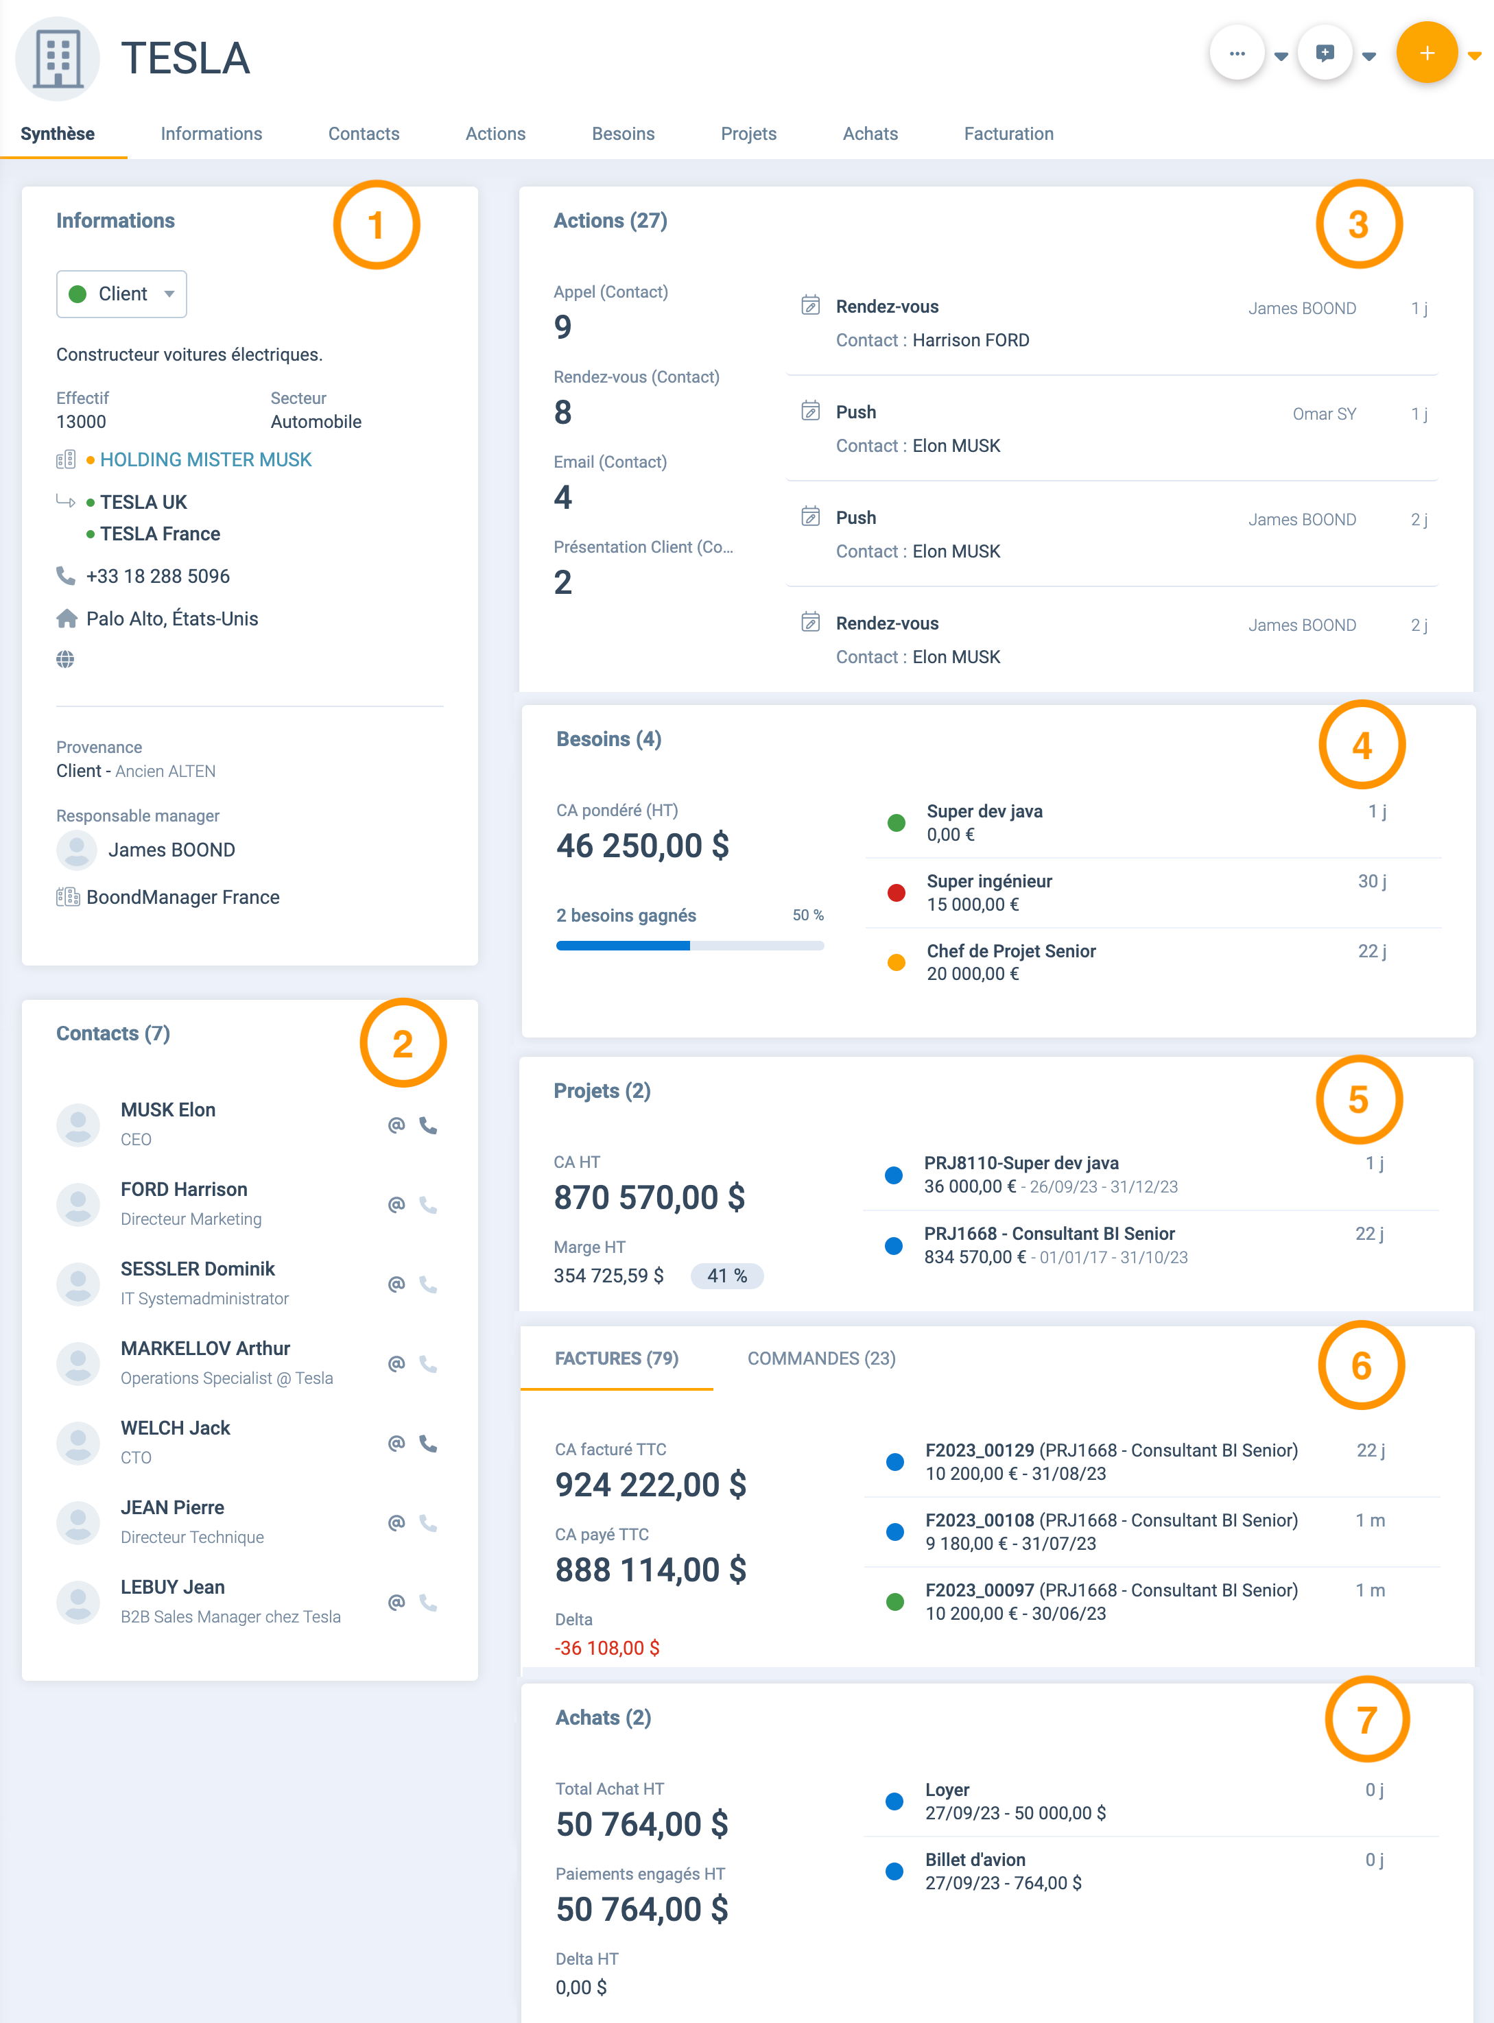
Task: Click the phone icon beside +33 18 288 5096
Action: pyautogui.click(x=65, y=576)
